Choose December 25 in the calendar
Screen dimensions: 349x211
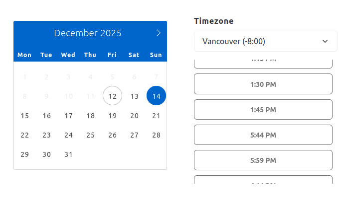point(91,135)
